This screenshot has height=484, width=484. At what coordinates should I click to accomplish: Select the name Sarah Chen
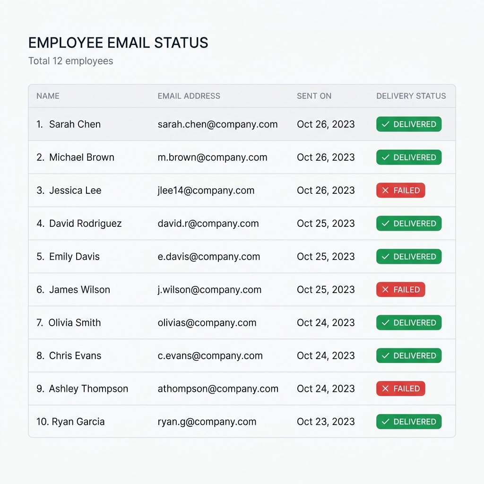75,124
